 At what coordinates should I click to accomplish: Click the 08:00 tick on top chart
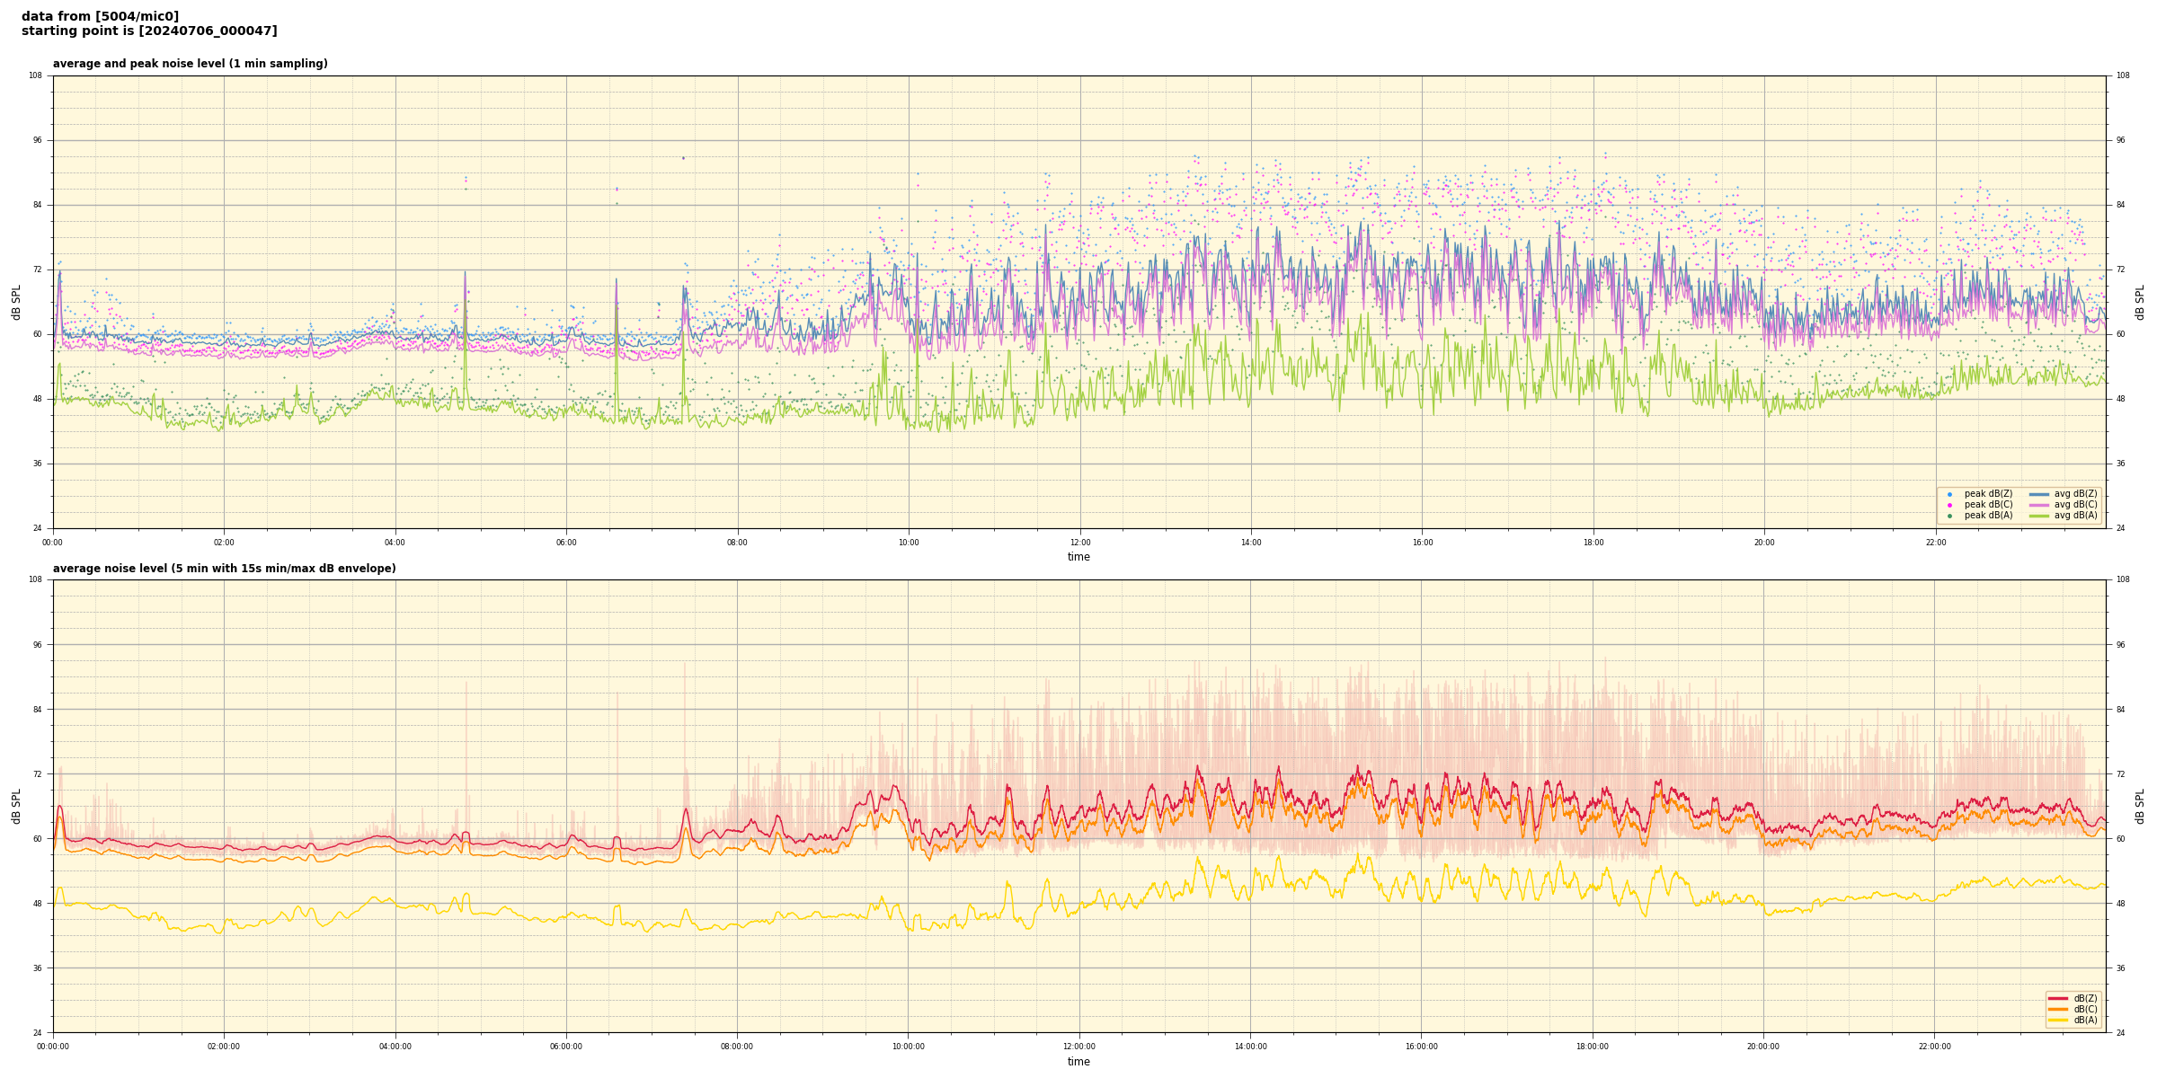click(x=737, y=543)
